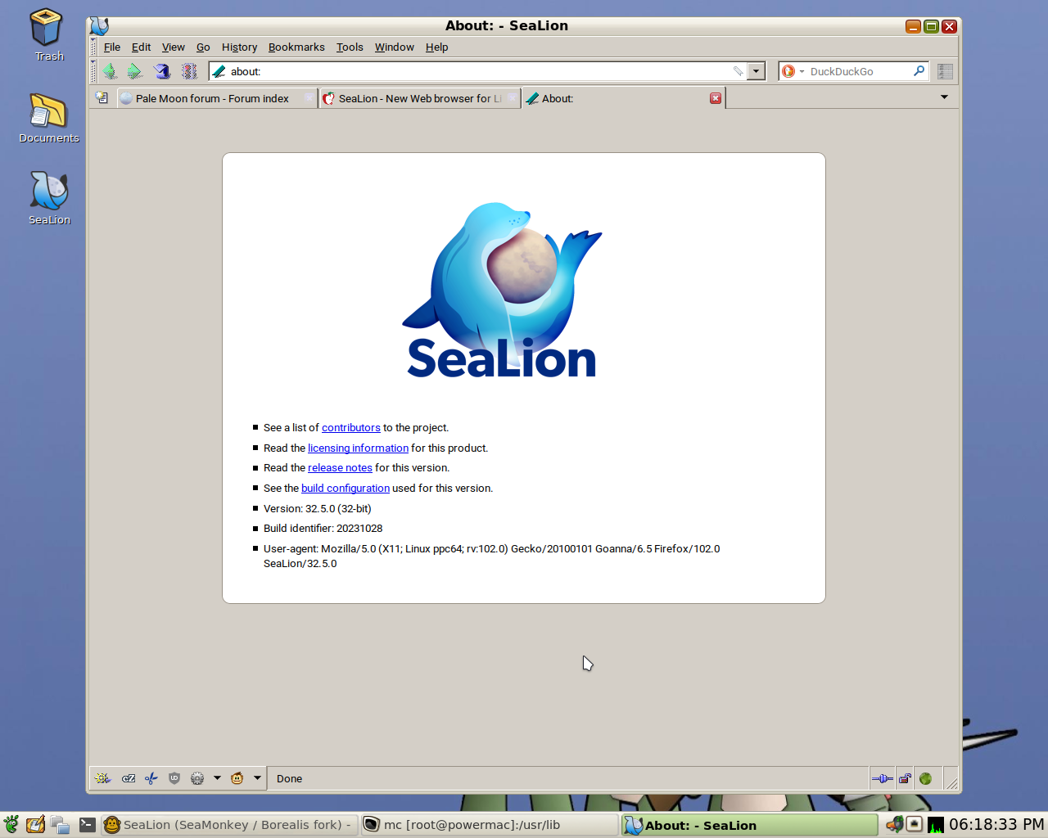Expand the URL bar history dropdown
The image size is (1048, 838).
pyautogui.click(x=757, y=71)
